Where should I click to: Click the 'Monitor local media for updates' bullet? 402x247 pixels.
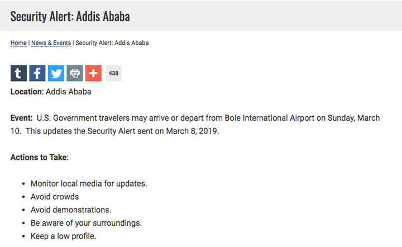pos(89,184)
